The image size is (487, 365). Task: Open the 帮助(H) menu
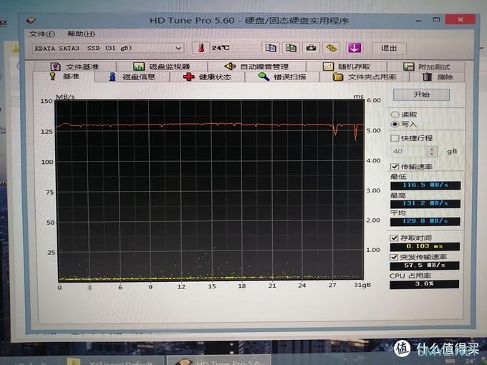point(81,34)
